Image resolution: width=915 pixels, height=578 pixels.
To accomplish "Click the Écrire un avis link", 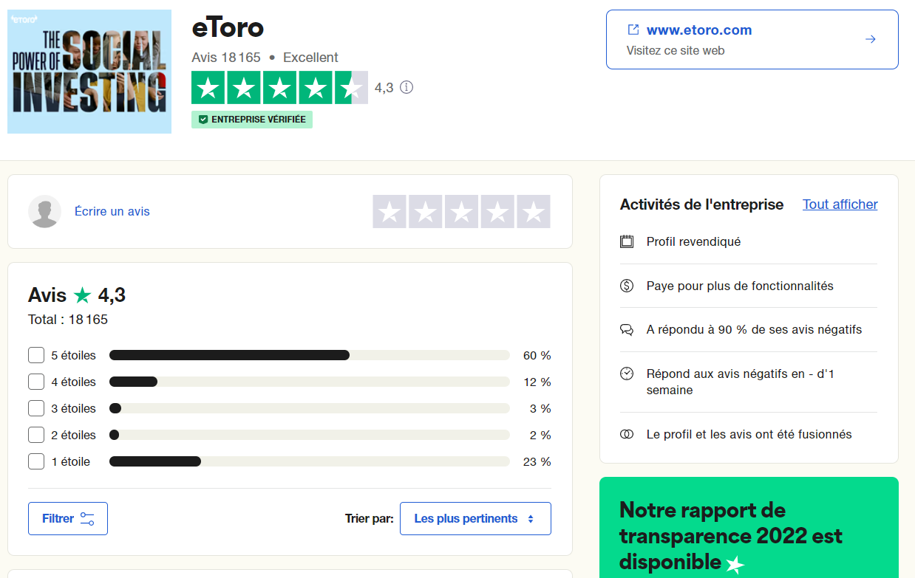I will [x=112, y=211].
